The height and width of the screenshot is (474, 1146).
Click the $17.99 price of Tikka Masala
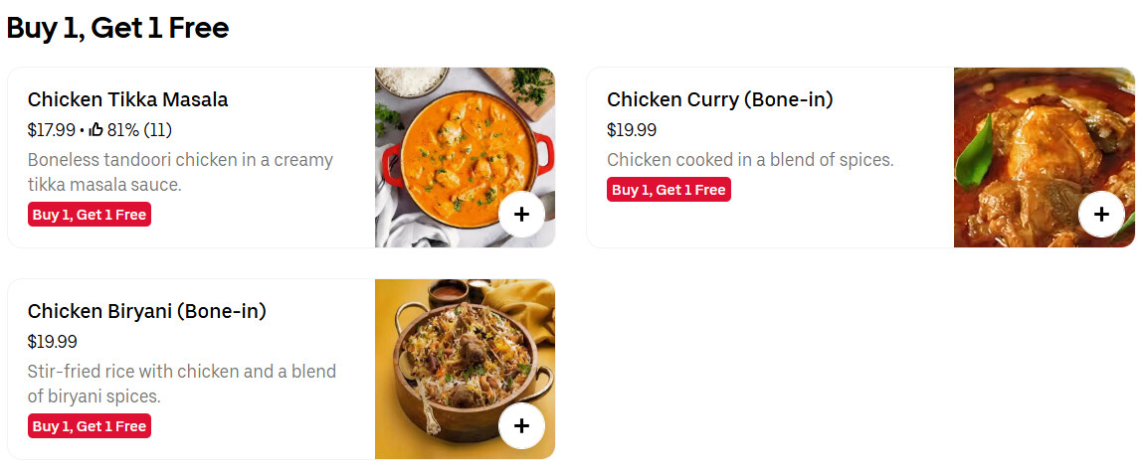pyautogui.click(x=51, y=130)
